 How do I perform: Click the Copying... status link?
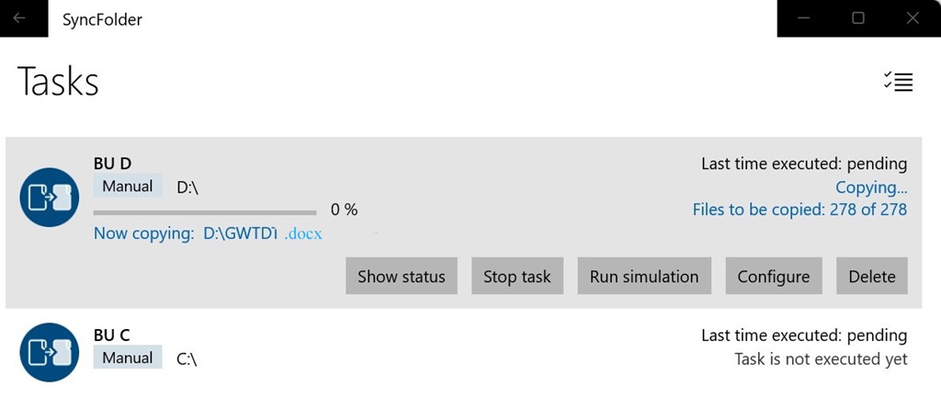[871, 188]
